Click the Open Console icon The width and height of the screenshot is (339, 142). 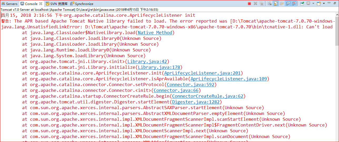319,3
